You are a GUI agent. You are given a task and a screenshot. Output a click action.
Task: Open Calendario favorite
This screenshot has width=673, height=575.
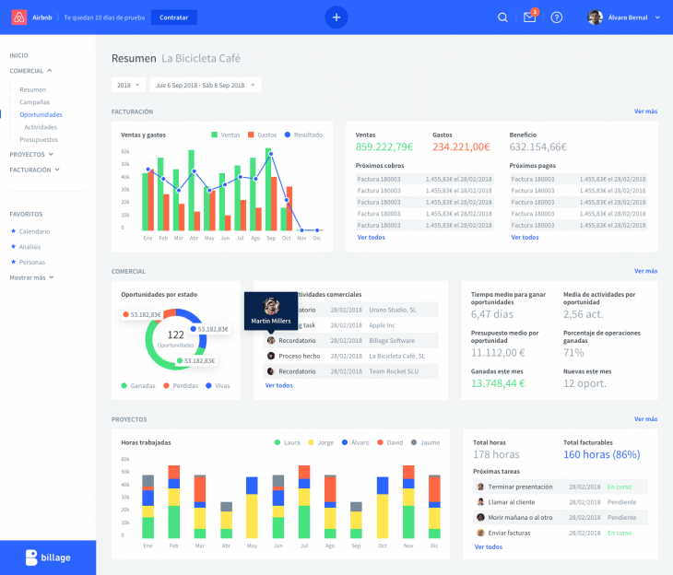coord(34,231)
